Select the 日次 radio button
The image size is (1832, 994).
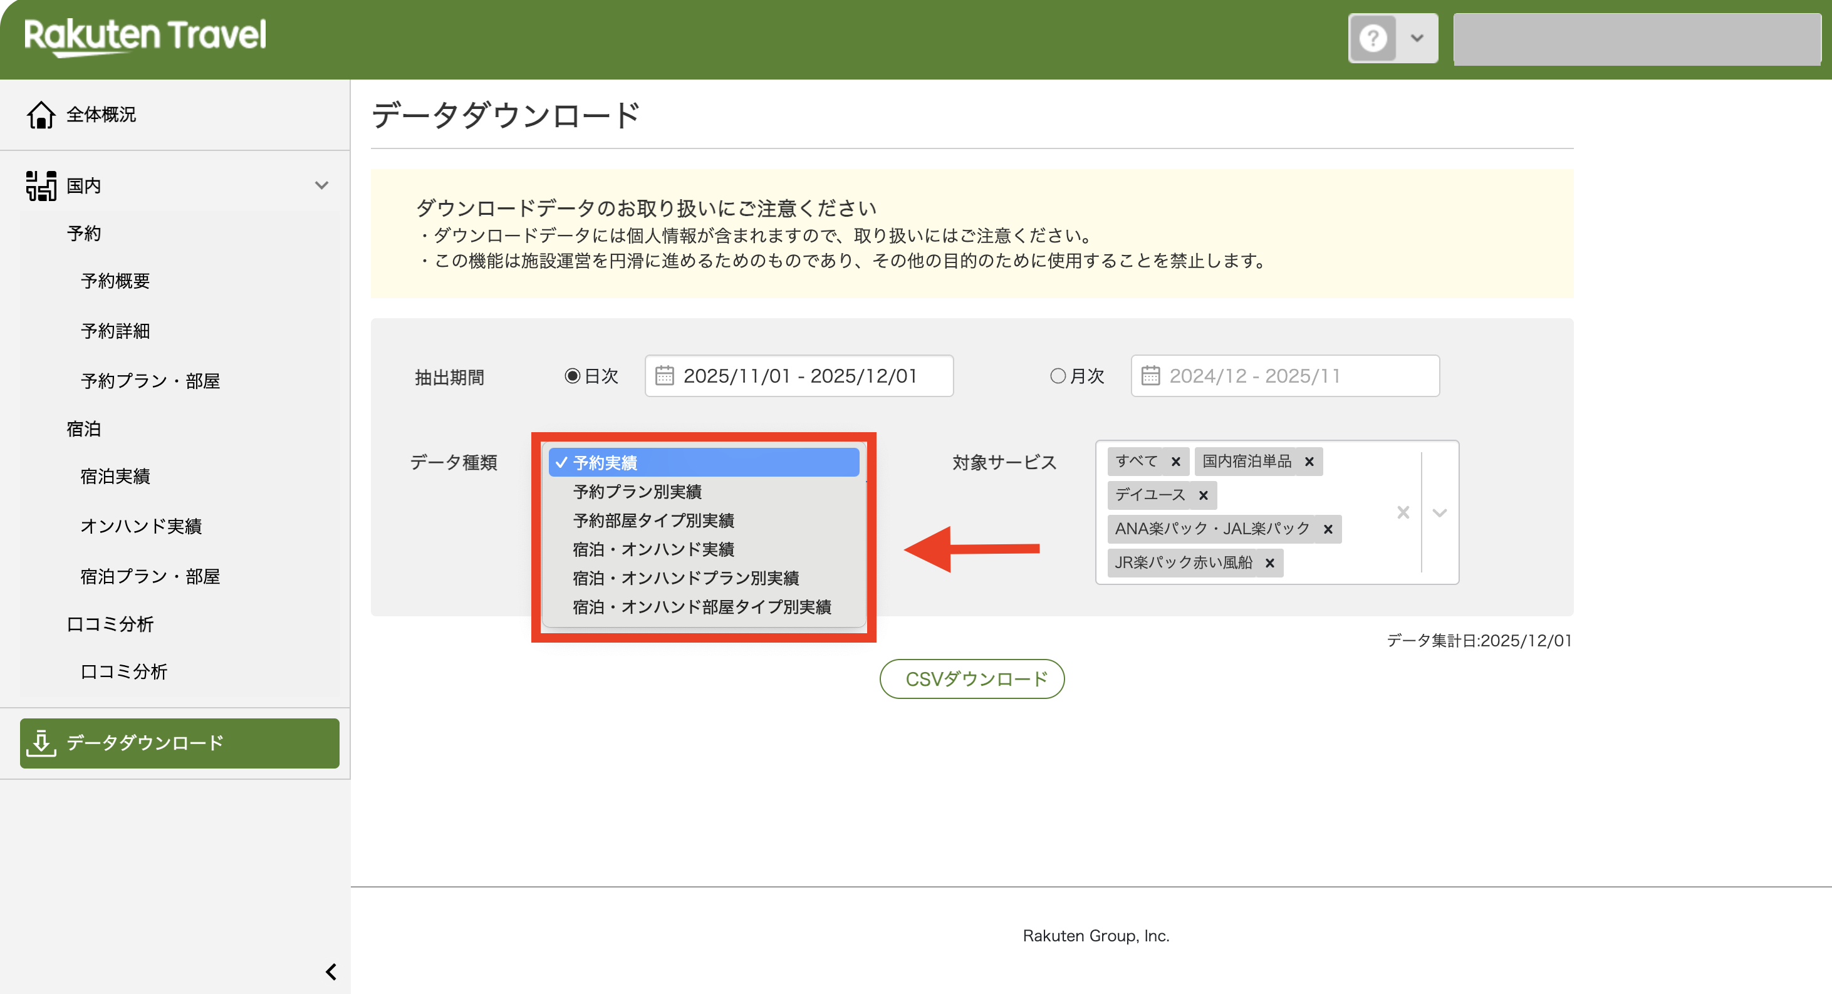click(572, 375)
